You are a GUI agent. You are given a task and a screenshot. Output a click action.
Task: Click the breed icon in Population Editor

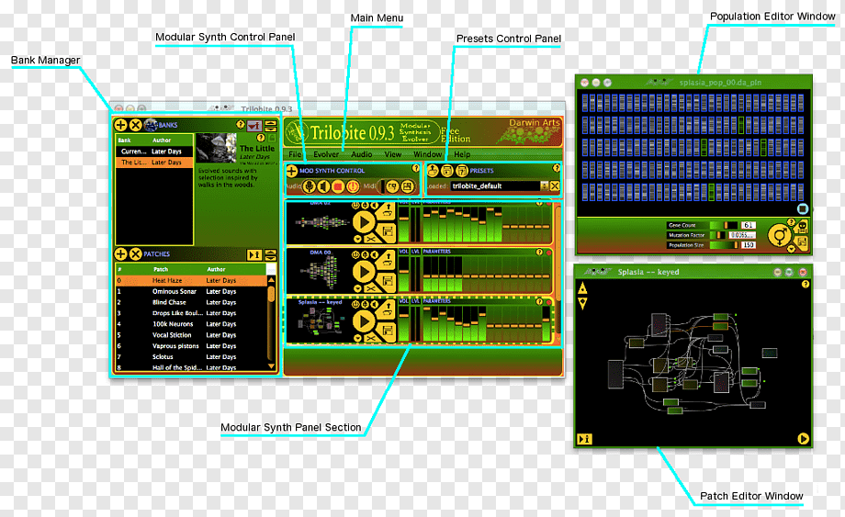780,235
